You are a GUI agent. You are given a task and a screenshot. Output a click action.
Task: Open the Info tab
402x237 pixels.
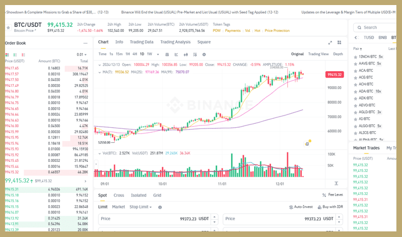pyautogui.click(x=119, y=42)
